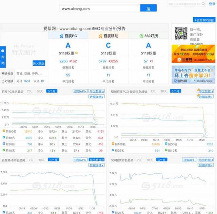Toggle the 前10名 checkbox in 百度PC排名趋势
Screen dimensions: 217x214
[x=3, y=150]
